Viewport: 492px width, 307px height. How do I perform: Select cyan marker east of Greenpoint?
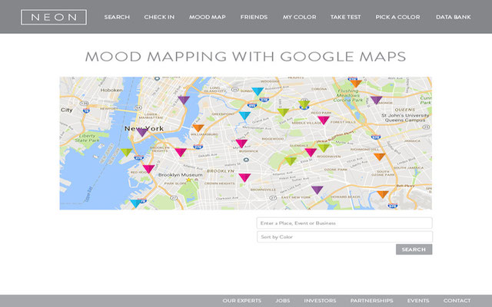[x=244, y=116]
